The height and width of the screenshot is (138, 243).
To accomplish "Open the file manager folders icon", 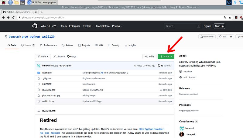I will pos(16,2).
